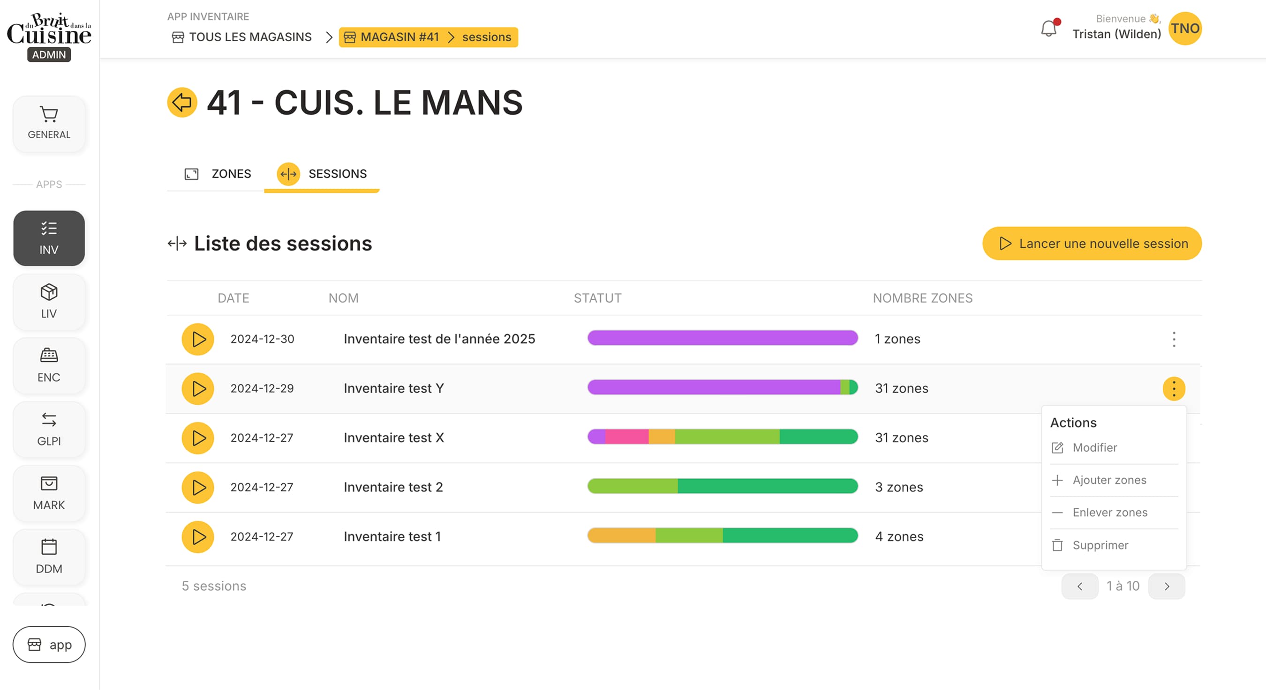Screen dimensions: 1266x690
Task: Click the NOM column header
Action: (344, 298)
